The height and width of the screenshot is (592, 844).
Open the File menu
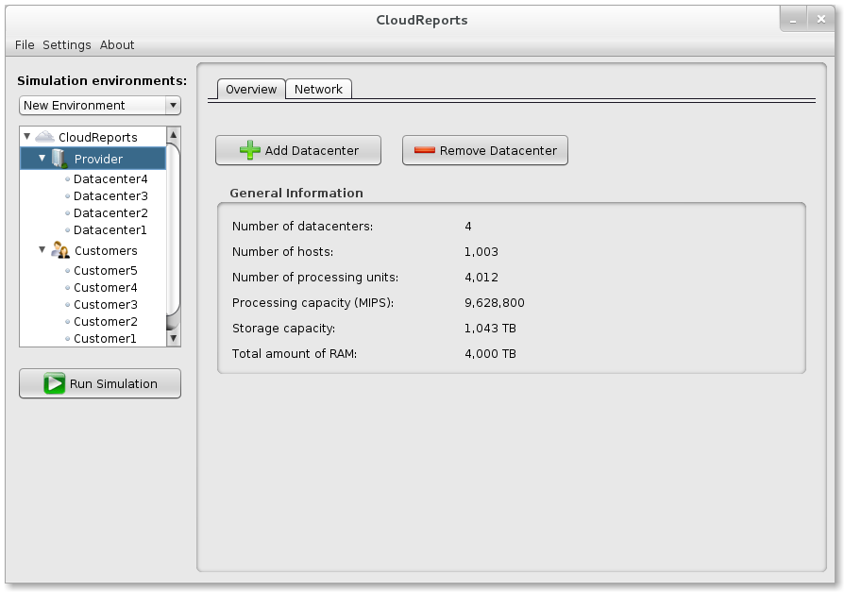pyautogui.click(x=24, y=44)
